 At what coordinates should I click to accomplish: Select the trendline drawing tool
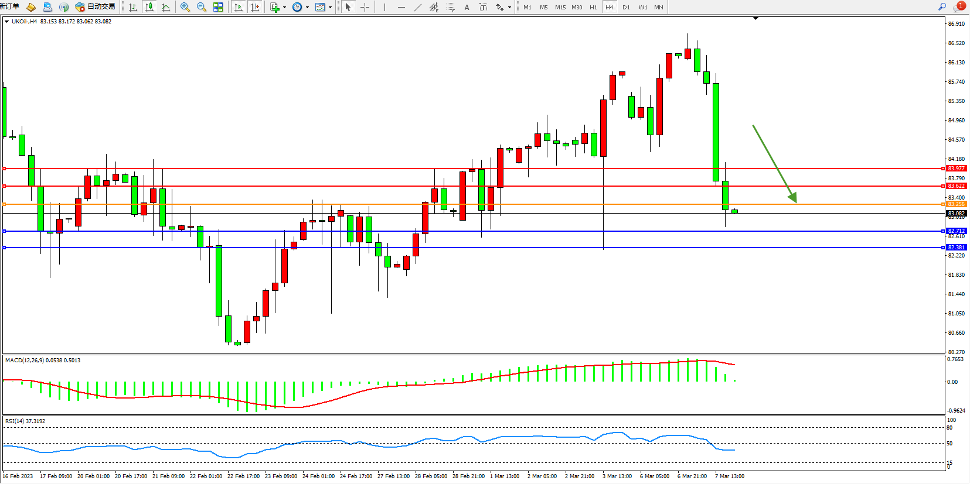click(417, 7)
